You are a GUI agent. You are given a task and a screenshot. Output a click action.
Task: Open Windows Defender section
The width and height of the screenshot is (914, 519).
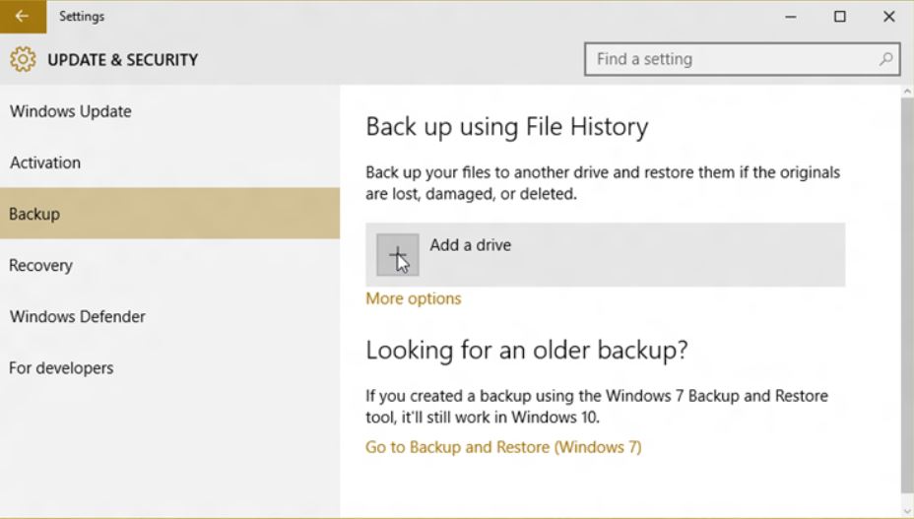(x=169, y=317)
